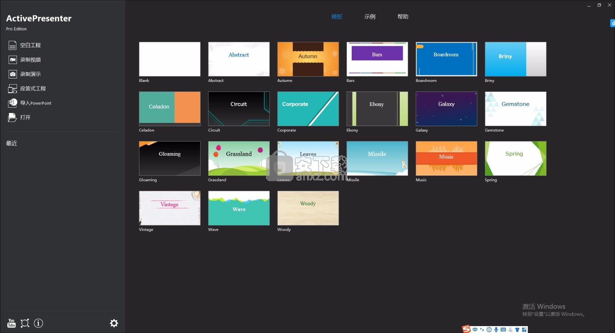Select the Corporate template thumbnail

pos(308,109)
